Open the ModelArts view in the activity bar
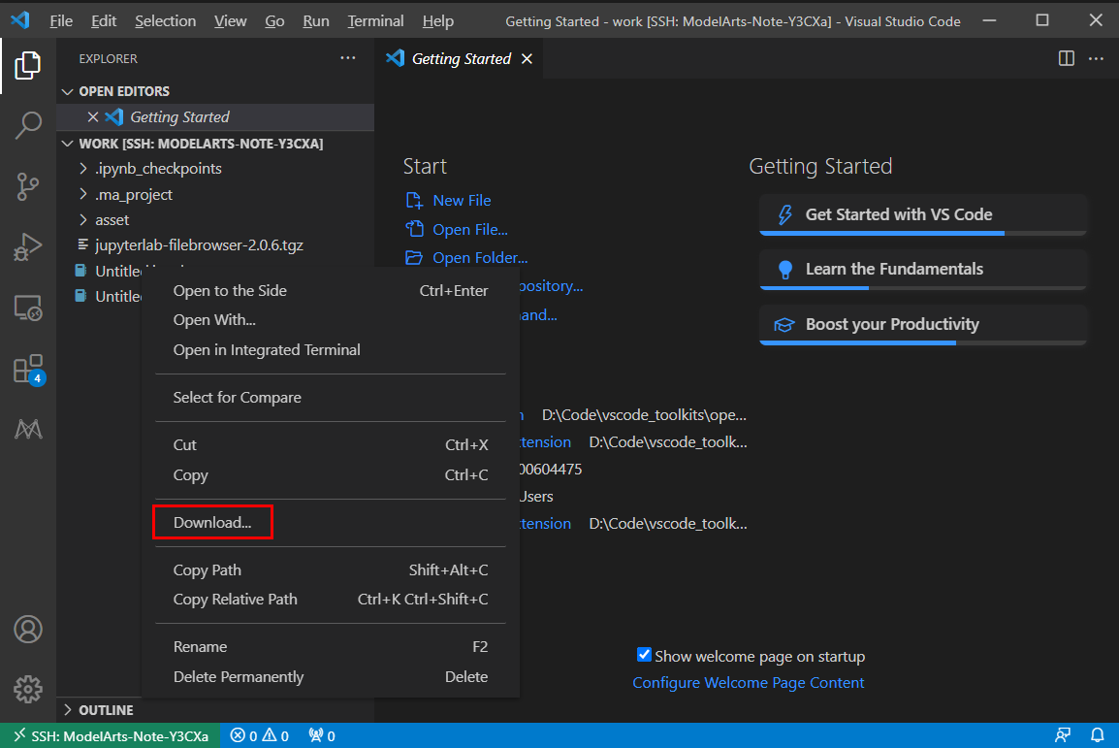 point(28,429)
